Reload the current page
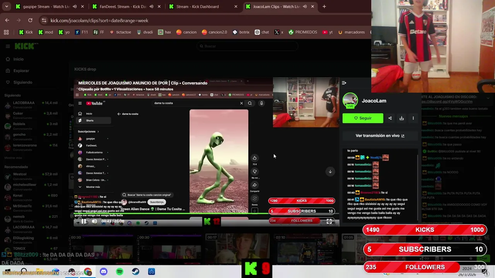The height and width of the screenshot is (278, 495). pos(30,20)
